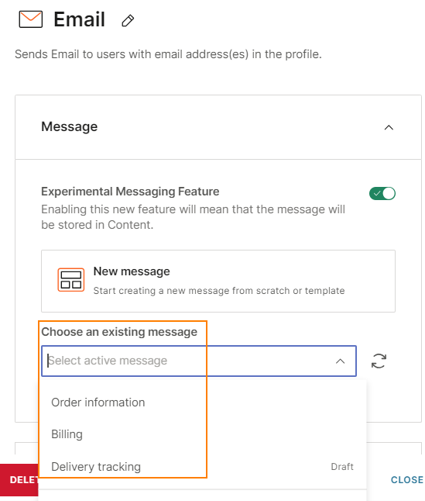Screen dimensions: 425x501
Task: Click the refresh messages icon
Action: pyautogui.click(x=379, y=361)
